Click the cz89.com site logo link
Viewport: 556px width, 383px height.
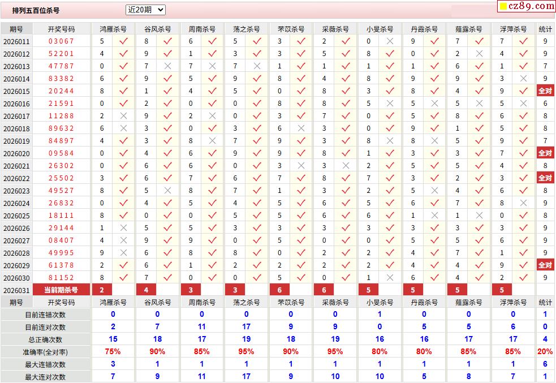coord(526,6)
